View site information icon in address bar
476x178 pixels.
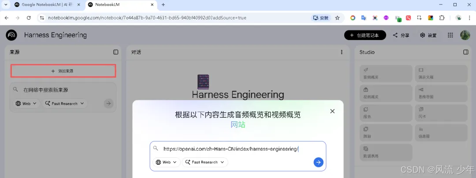(x=42, y=18)
